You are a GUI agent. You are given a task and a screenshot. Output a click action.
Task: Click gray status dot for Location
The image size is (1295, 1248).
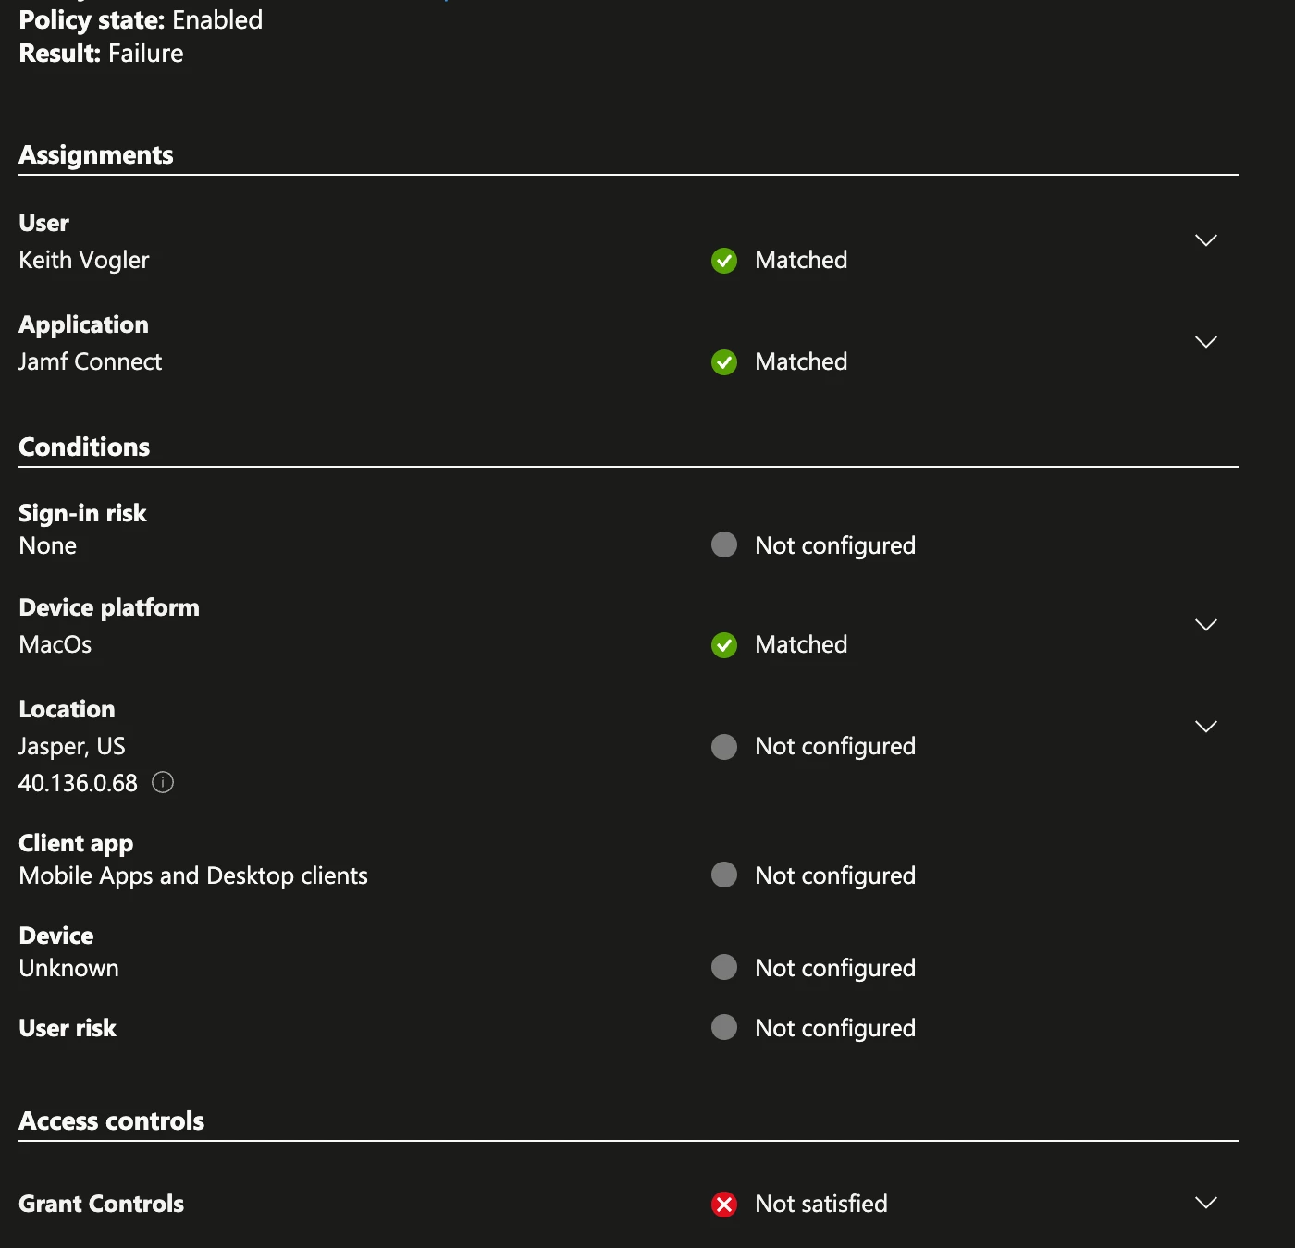[724, 747]
